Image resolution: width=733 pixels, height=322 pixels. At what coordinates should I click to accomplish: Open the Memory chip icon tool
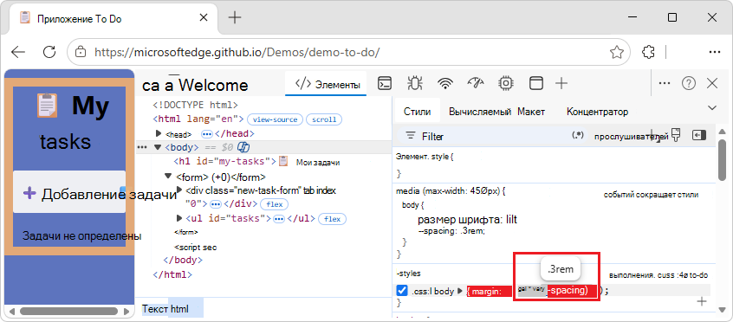[x=506, y=83]
